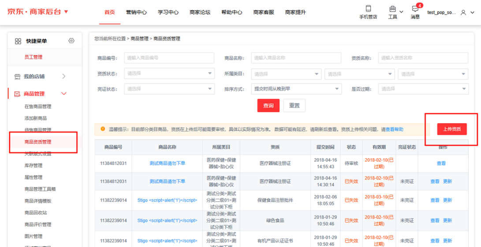Click 商品管理 in the breadcrumb
Viewport: 481px width, 247px height.
pos(139,39)
